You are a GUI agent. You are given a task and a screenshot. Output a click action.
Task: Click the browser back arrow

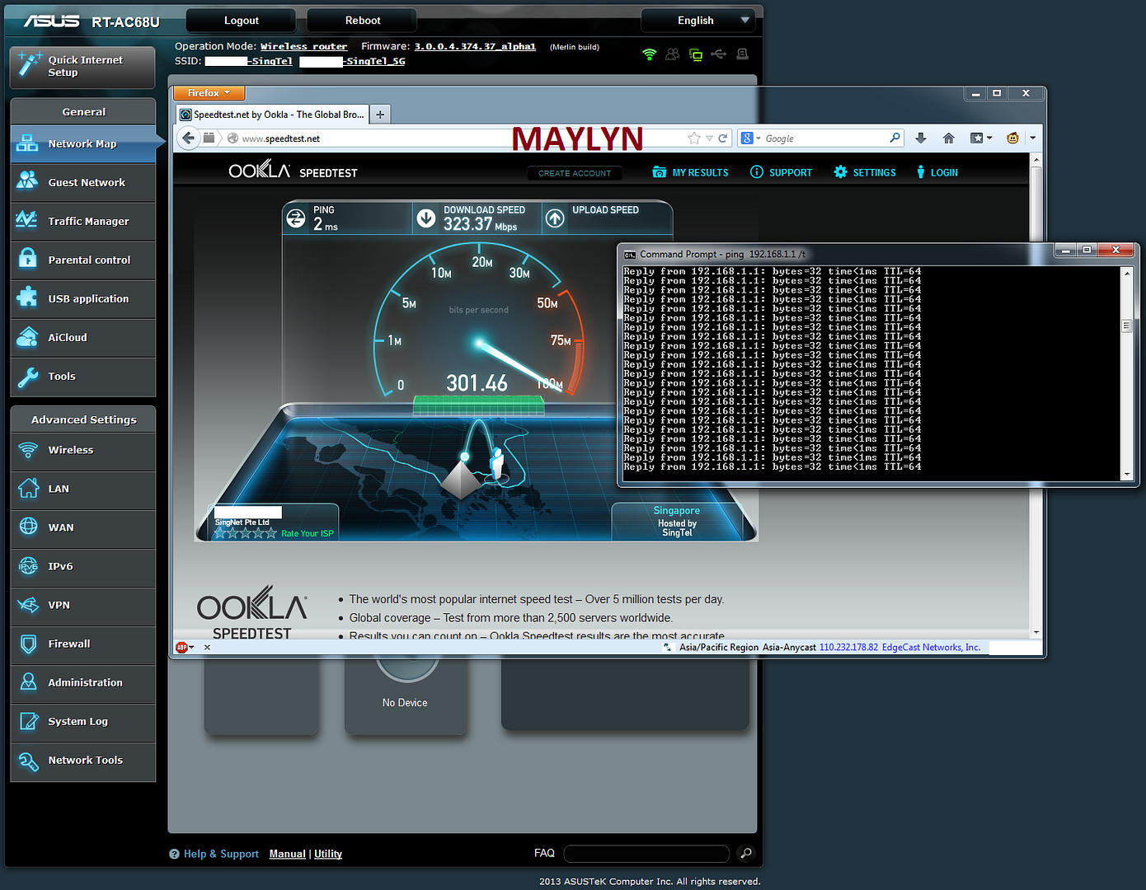[189, 138]
